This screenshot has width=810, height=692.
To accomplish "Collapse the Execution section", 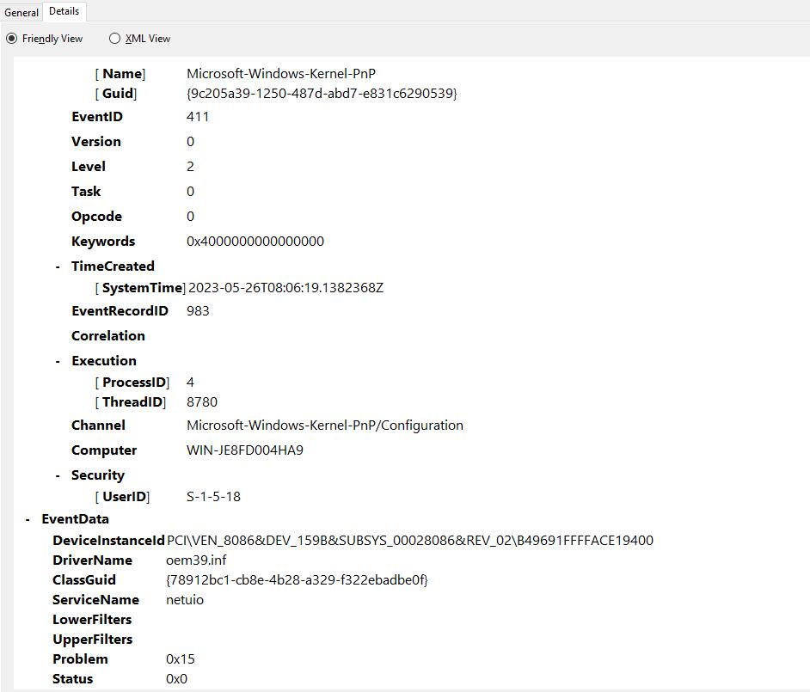I will pyautogui.click(x=58, y=361).
